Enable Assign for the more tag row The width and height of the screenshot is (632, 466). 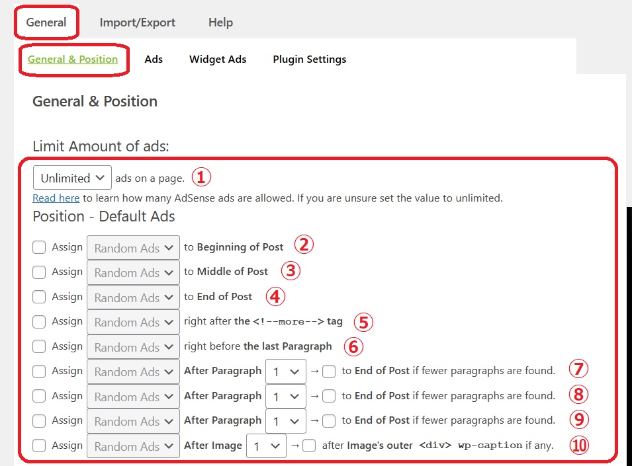tap(39, 321)
